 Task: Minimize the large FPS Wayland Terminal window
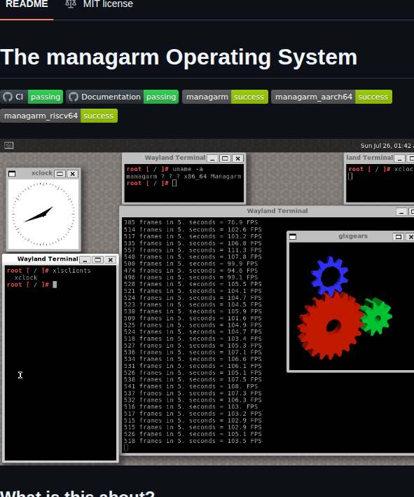tap(401, 212)
